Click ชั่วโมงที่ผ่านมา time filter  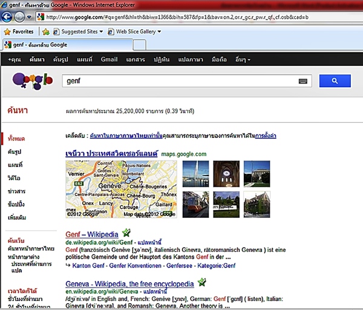(x=25, y=298)
